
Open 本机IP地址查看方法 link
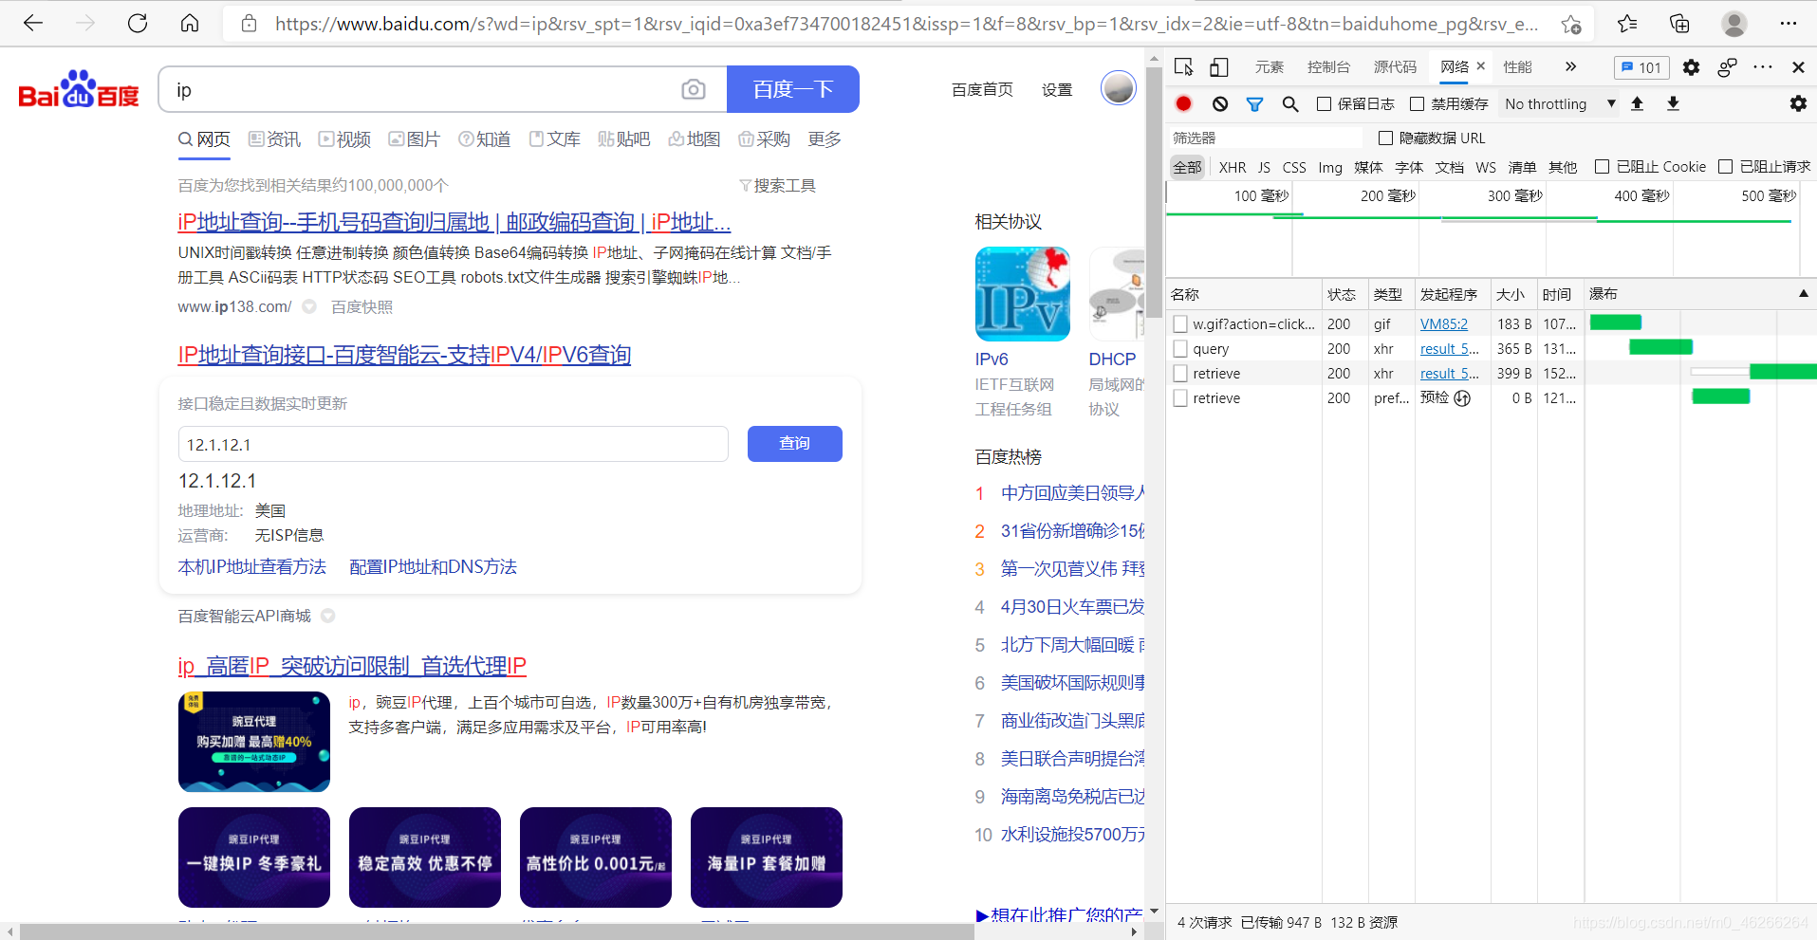tap(251, 567)
